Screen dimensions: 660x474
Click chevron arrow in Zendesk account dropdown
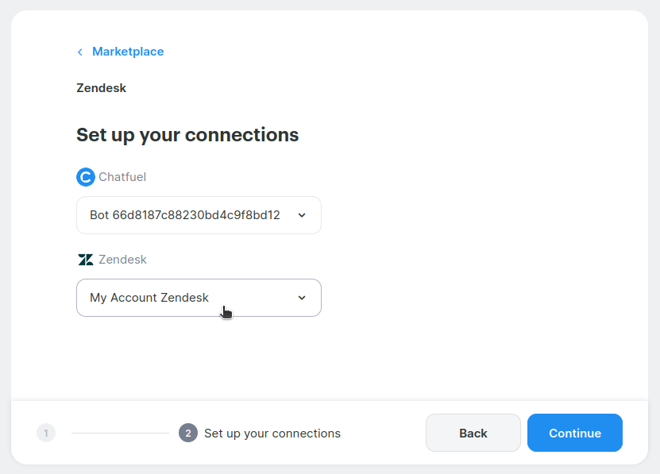302,298
